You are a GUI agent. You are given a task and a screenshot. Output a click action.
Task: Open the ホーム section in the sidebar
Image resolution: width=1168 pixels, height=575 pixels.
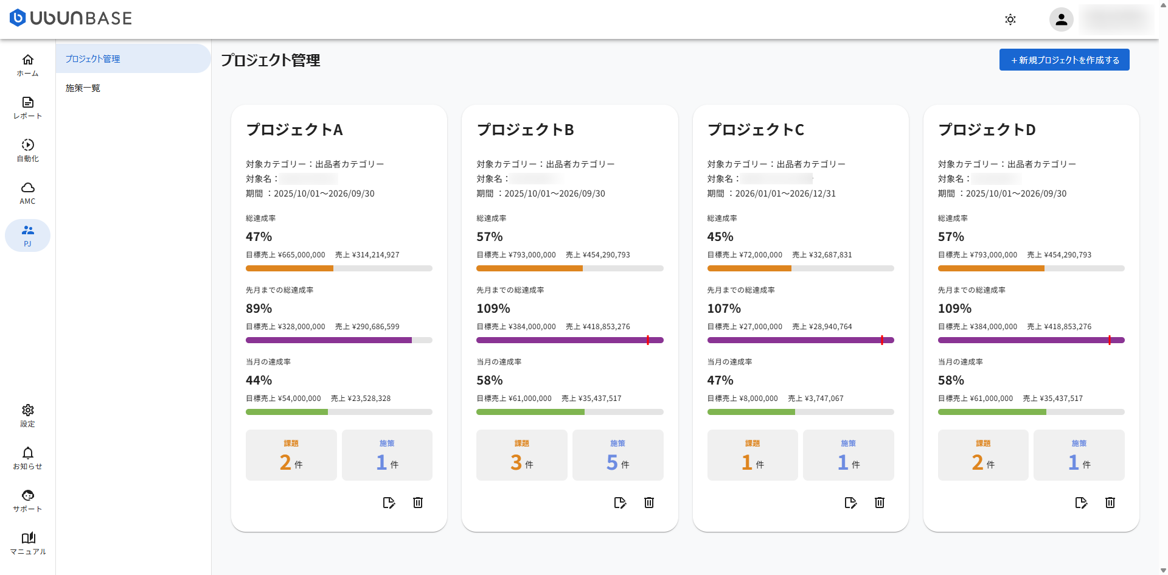(27, 65)
